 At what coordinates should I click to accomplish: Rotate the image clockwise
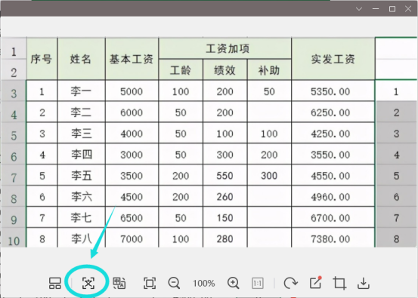point(290,283)
